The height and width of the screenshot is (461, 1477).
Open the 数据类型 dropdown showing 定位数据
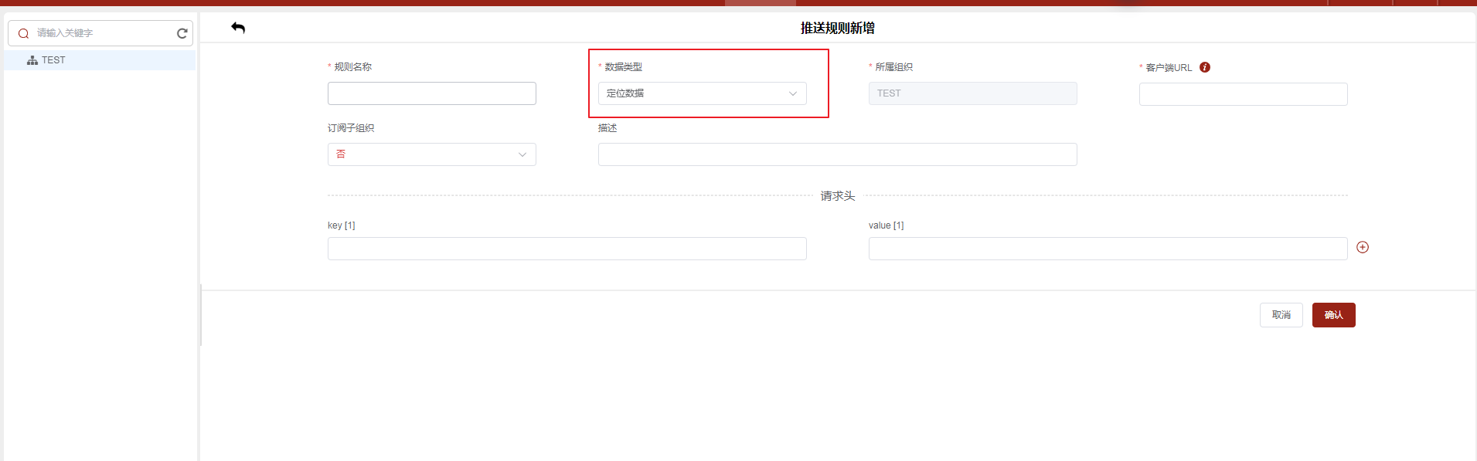point(702,93)
